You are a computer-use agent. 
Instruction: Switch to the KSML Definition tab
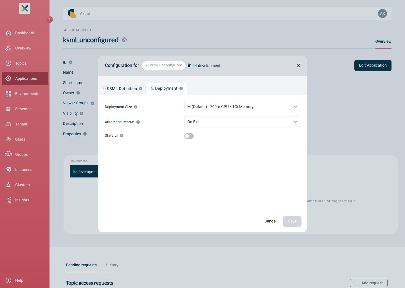[122, 89]
